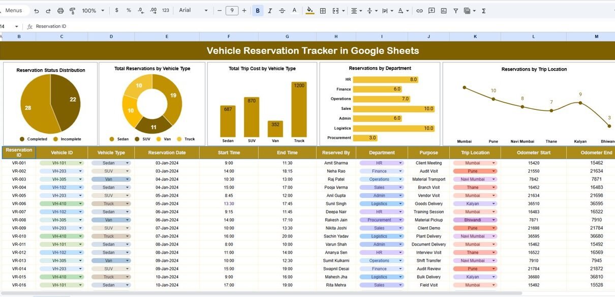Screen dimensions: 615x297
Task: Select the column E header
Action: [167, 37]
